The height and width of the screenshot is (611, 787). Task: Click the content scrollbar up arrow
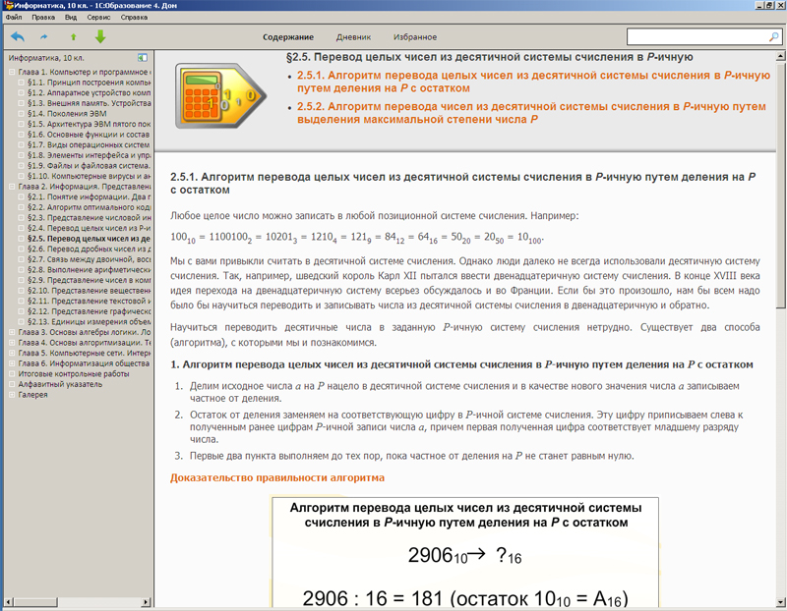779,57
